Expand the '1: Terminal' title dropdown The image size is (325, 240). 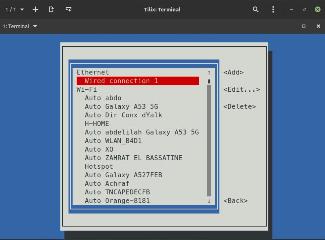(x=20, y=26)
